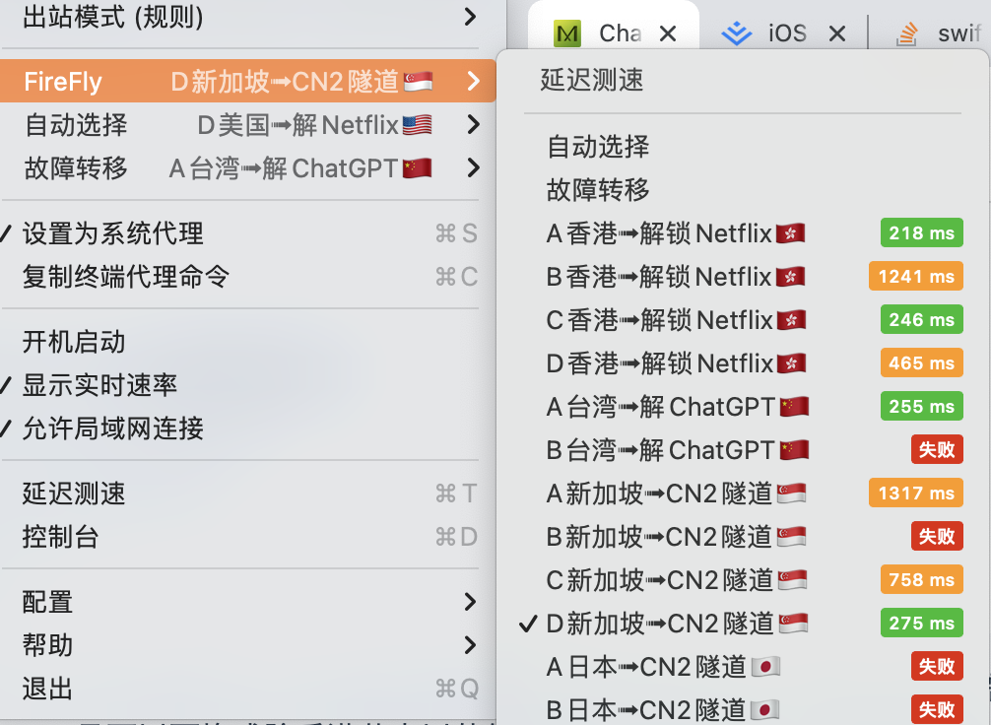Toggle 设置为系统代理 option

coord(248,233)
